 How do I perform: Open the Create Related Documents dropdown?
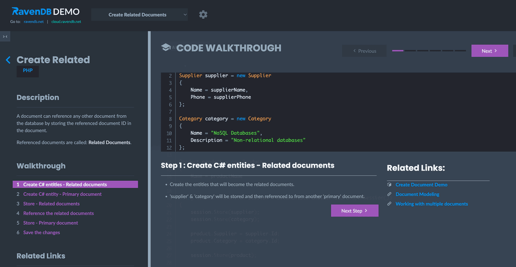coord(140,14)
